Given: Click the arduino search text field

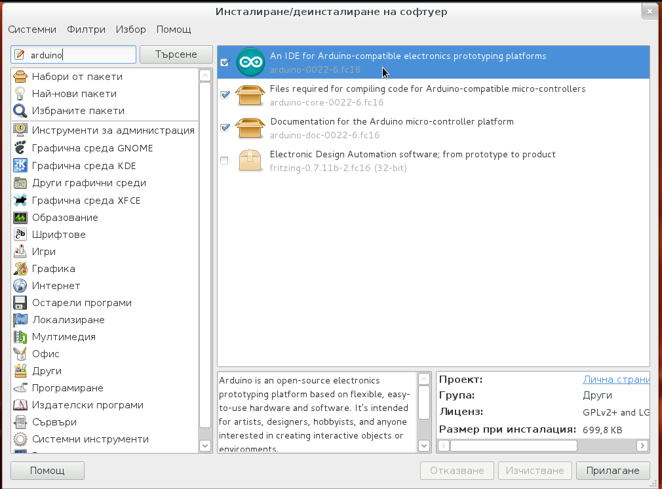Looking at the screenshot, I should (x=81, y=55).
